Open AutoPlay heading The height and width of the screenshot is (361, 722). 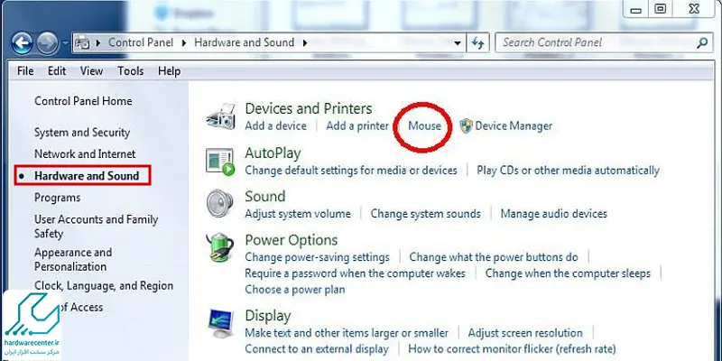(x=273, y=153)
